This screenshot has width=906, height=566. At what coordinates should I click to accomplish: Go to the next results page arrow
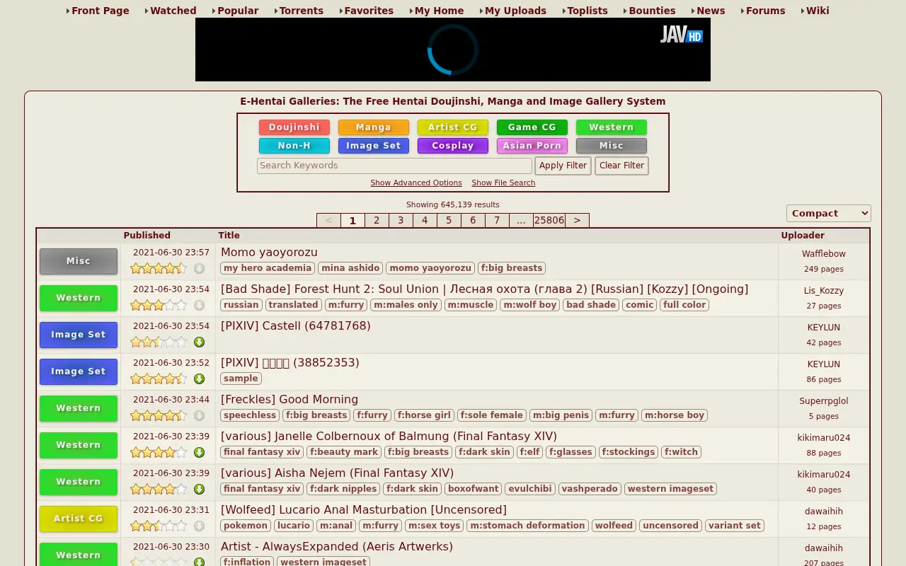577,220
